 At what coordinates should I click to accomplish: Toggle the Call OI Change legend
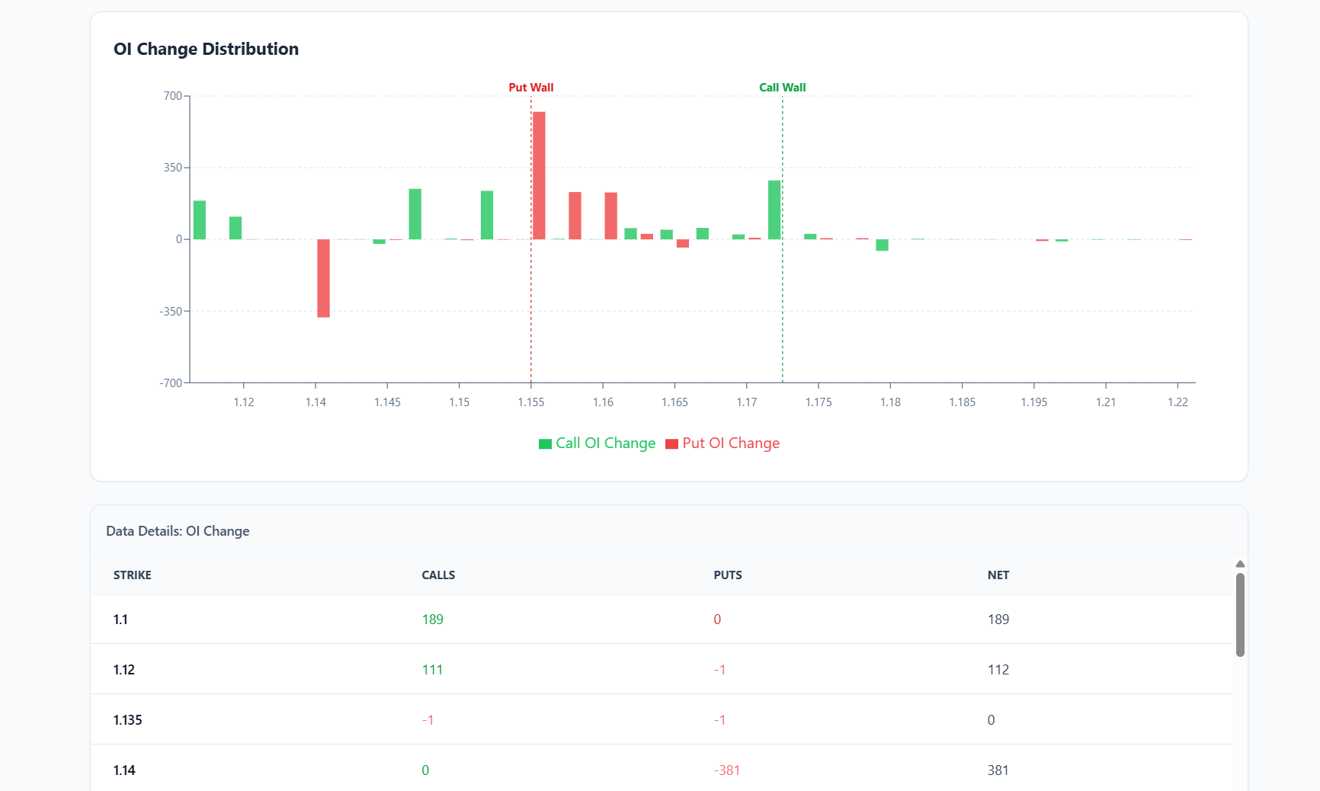point(605,443)
